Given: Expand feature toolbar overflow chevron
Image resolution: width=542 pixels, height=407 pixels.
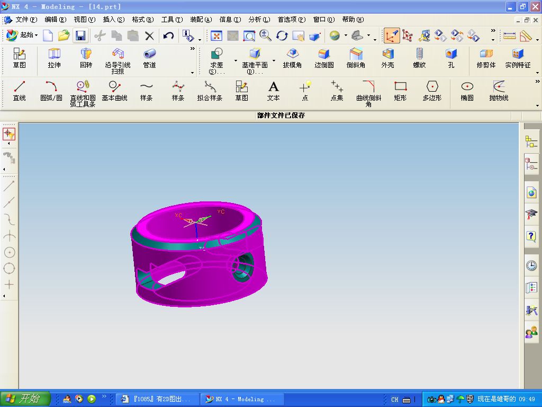Looking at the screenshot, I should [x=193, y=49].
